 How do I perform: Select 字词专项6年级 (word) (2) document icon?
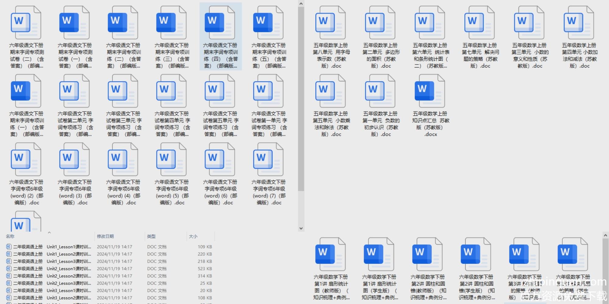click(26, 160)
